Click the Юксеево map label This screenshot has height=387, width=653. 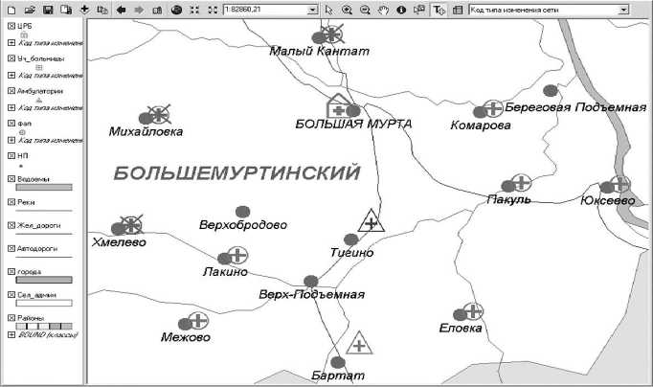(x=608, y=200)
